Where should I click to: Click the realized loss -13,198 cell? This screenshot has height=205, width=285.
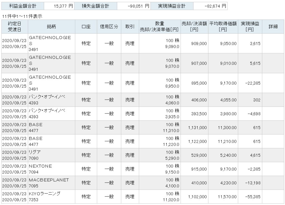click(250, 183)
